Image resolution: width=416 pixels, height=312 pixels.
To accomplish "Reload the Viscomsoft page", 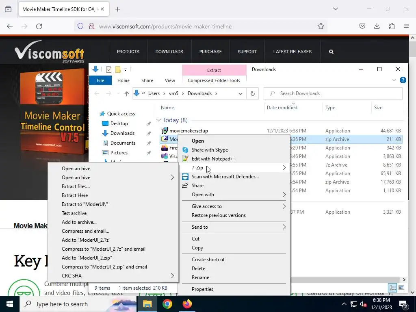I will (x=39, y=26).
